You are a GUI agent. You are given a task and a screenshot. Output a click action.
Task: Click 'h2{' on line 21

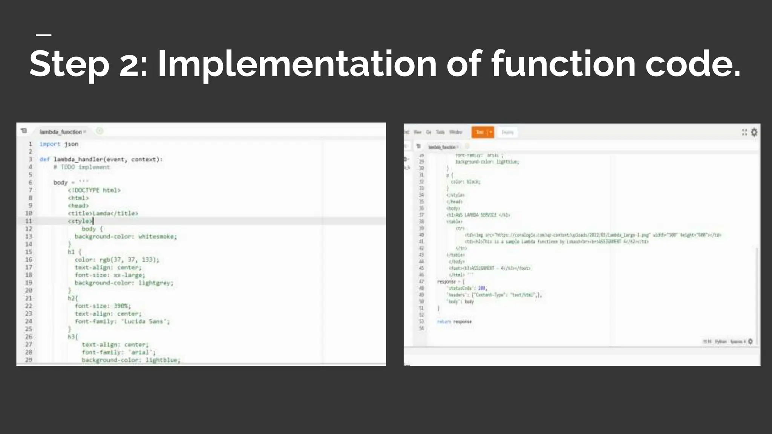(73, 298)
